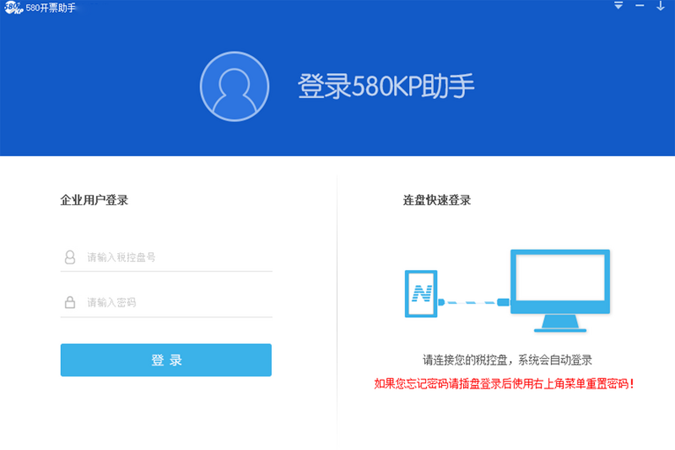The height and width of the screenshot is (450, 675).
Task: Click the 请连接您的税控盘 instruction text
Action: click(x=507, y=360)
